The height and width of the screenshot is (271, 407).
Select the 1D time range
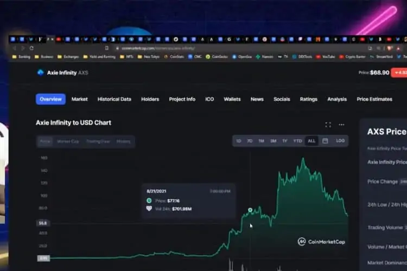point(238,141)
